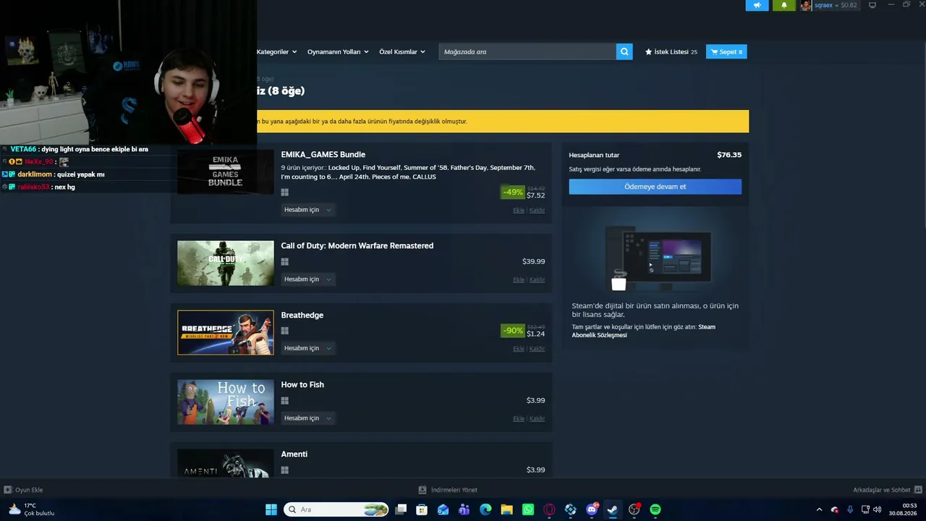Open Hesabım için dropdown for Modern Warfare Remastered
The image size is (926, 521).
pyautogui.click(x=307, y=279)
